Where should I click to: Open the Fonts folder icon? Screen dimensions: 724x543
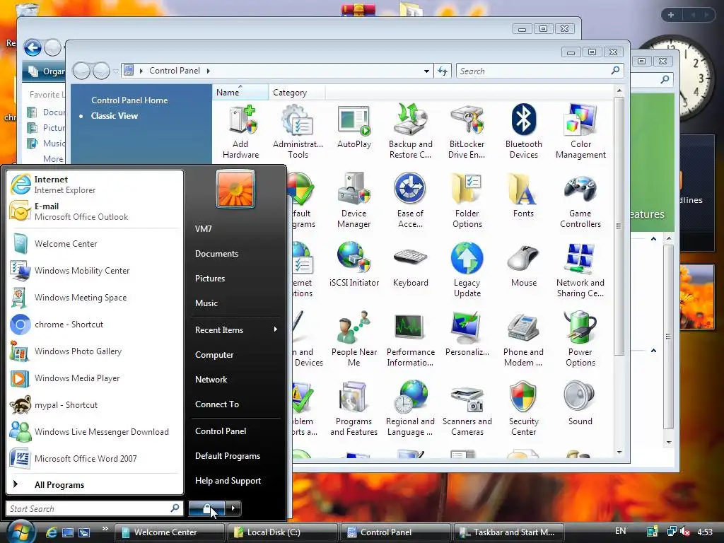523,196
